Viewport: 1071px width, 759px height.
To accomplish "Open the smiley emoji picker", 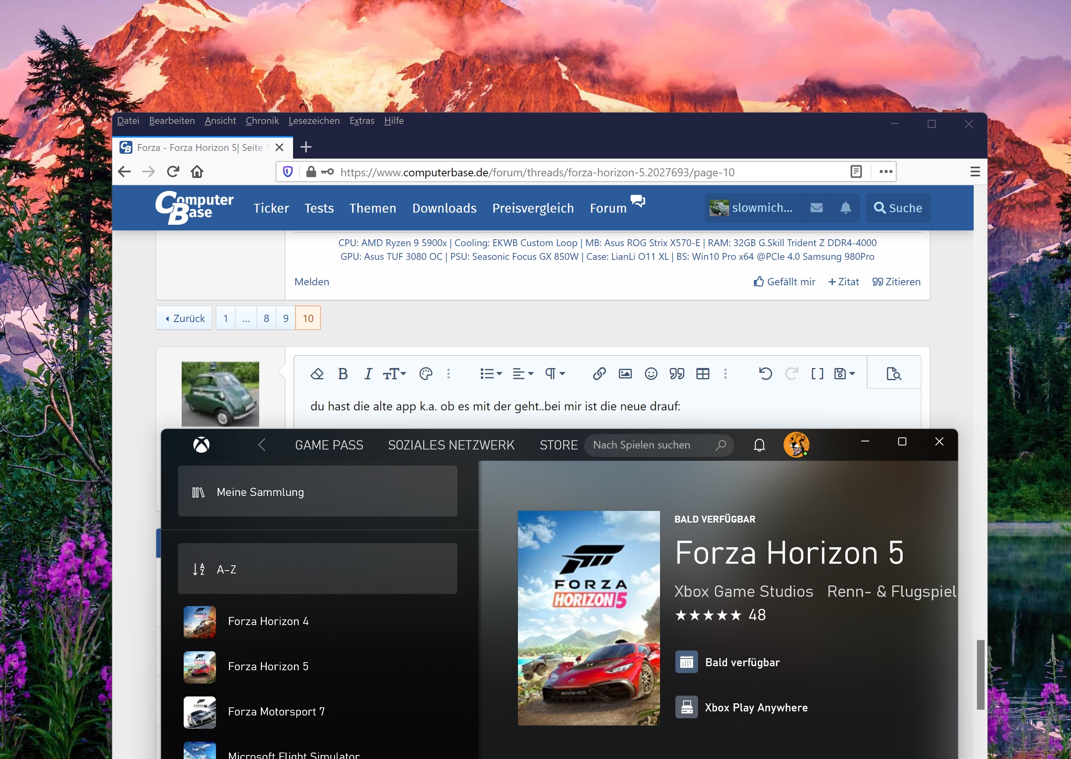I will click(x=651, y=373).
